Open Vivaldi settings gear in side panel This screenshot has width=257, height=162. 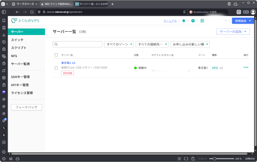(4, 152)
